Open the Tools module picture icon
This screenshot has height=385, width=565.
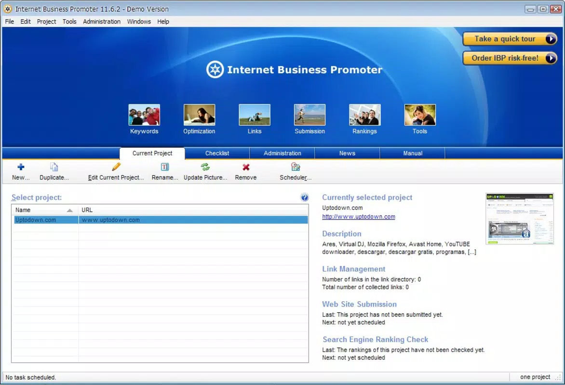tap(420, 115)
